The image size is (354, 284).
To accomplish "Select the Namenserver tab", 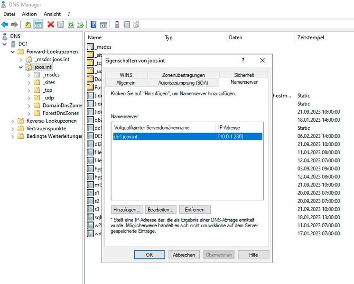I will coord(244,82).
